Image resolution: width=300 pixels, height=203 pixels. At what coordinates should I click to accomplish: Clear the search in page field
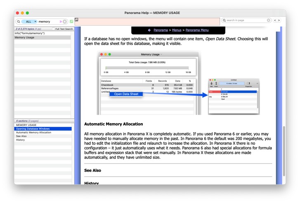point(268,20)
